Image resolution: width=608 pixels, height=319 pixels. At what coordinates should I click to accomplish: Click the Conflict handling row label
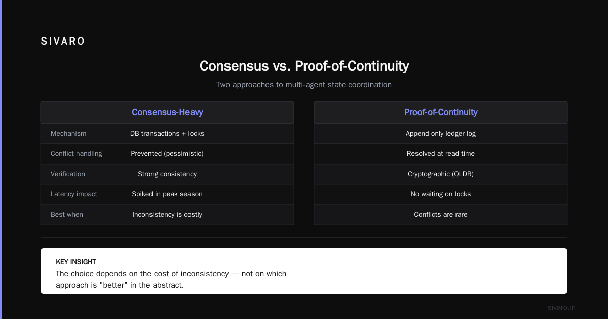(77, 153)
